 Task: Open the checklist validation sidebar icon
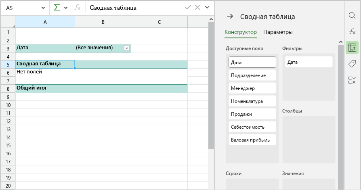point(352,80)
